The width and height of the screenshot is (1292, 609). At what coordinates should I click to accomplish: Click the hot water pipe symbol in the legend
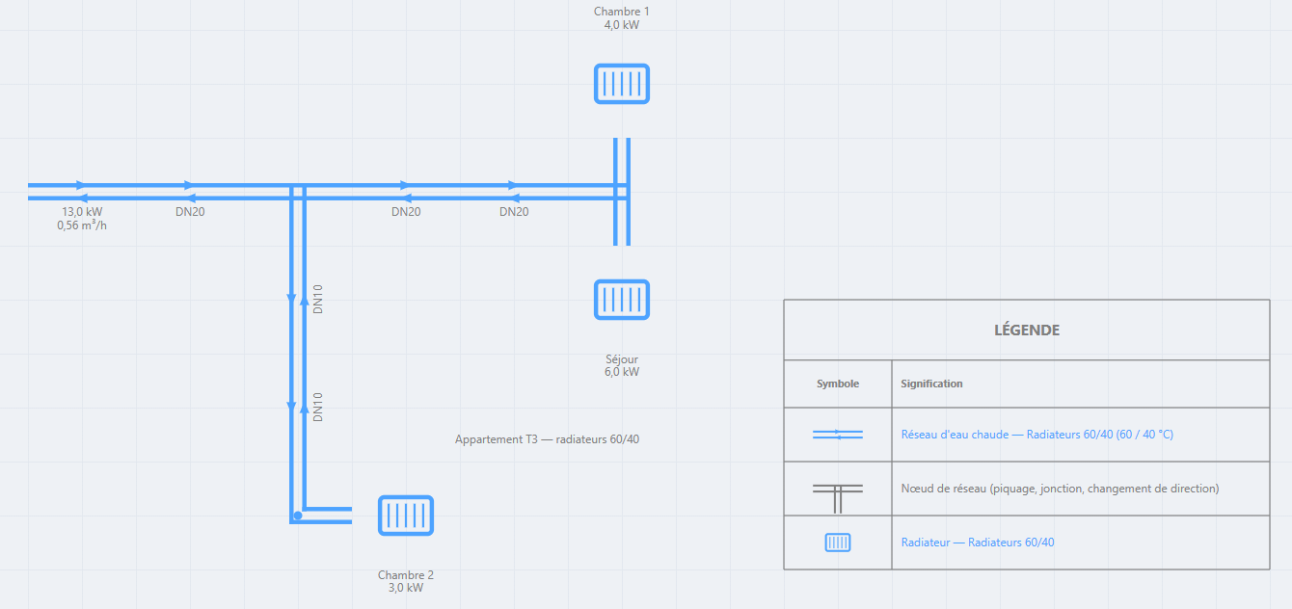click(838, 435)
